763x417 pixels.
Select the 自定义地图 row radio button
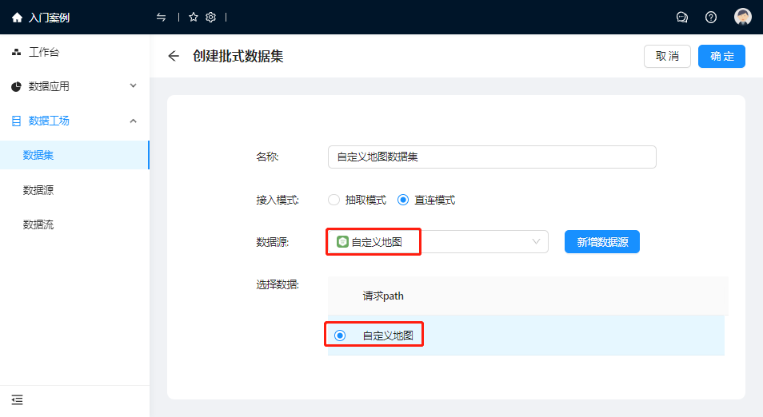340,336
